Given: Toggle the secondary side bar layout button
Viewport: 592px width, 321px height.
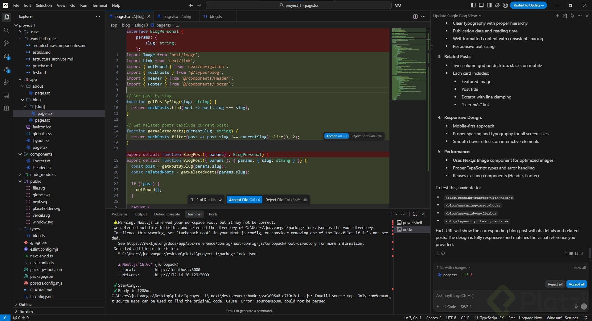Looking at the screenshot, I should pos(489,5).
